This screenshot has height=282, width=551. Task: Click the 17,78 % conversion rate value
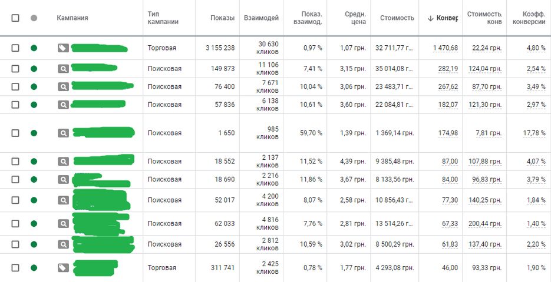[x=534, y=133]
